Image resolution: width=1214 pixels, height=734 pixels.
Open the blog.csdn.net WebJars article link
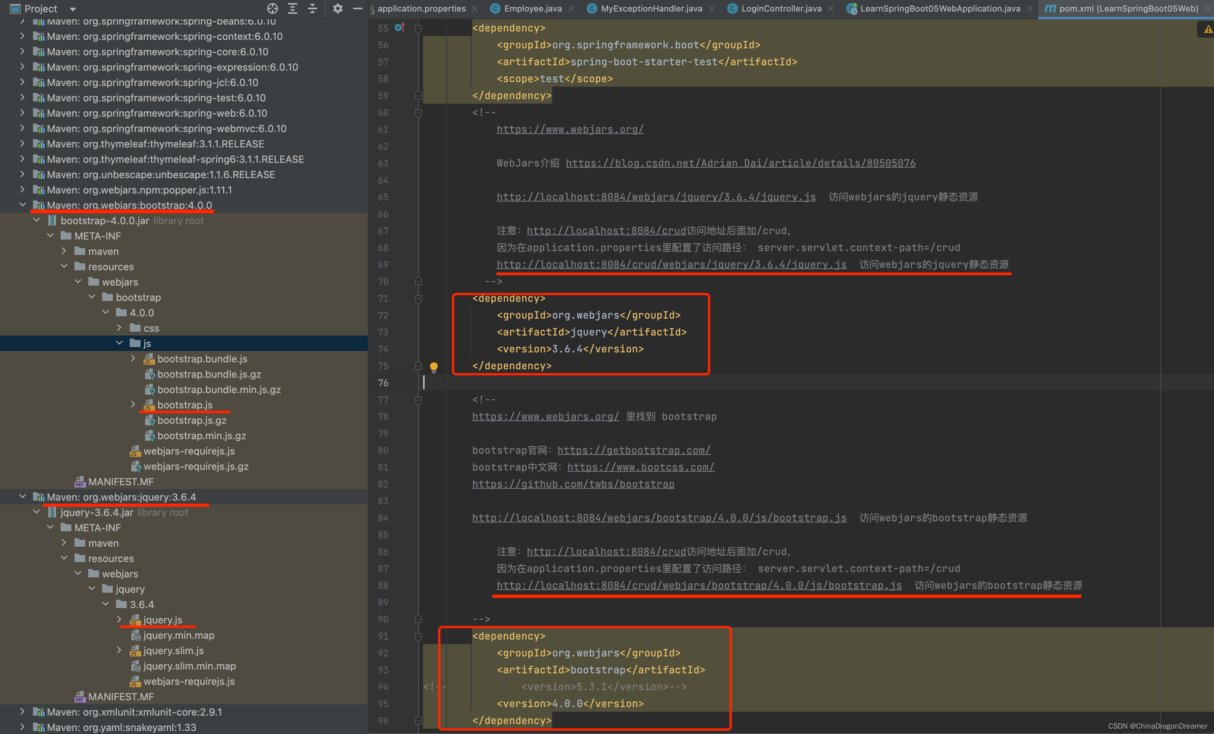pos(741,163)
